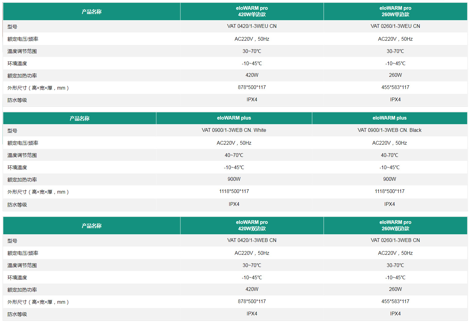Click the 1118*500*117 size under White model
Screen dimensions: 471x323
234,191
